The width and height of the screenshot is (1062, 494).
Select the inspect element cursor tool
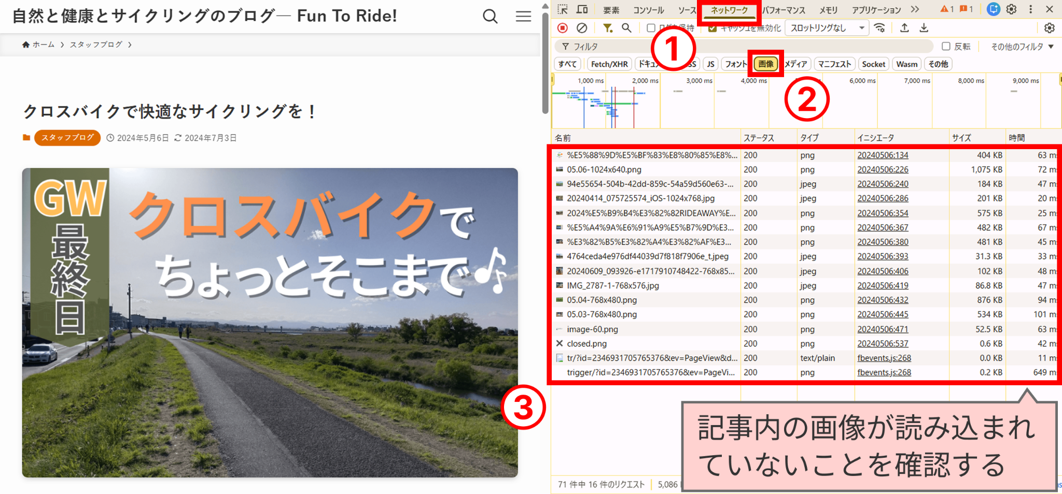tap(563, 9)
